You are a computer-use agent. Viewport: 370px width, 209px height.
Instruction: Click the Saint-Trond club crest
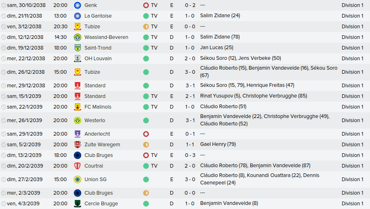[x=77, y=48]
